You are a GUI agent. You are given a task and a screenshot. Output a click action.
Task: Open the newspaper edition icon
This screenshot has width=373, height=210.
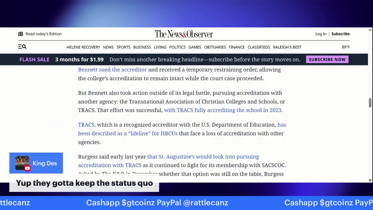pos(20,34)
